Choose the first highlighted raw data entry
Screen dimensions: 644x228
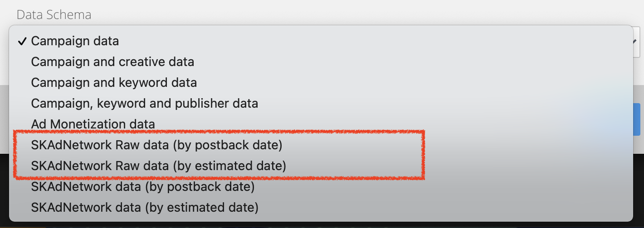[156, 145]
